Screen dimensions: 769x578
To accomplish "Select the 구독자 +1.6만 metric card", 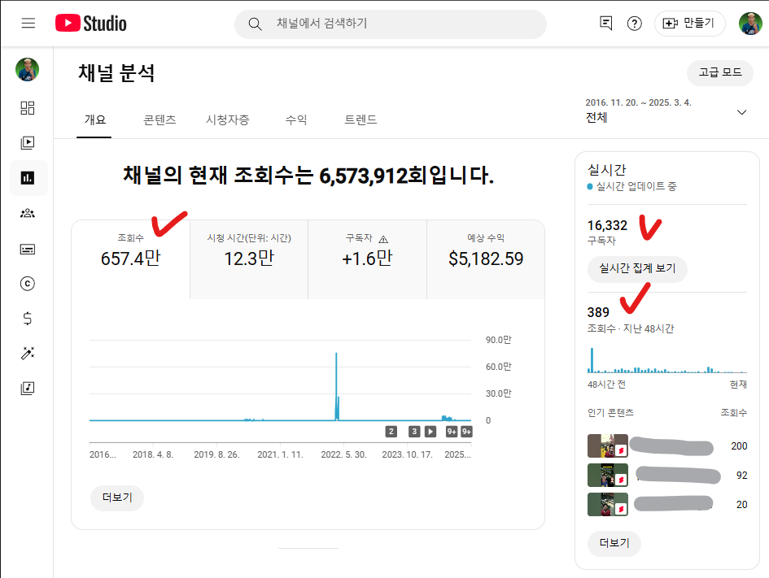I will [367, 259].
